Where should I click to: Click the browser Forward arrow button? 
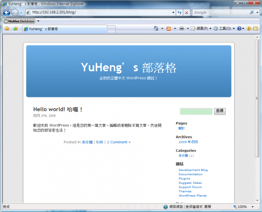point(15,13)
